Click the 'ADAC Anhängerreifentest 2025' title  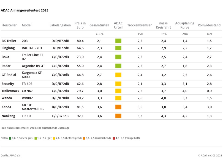[x=25, y=10]
